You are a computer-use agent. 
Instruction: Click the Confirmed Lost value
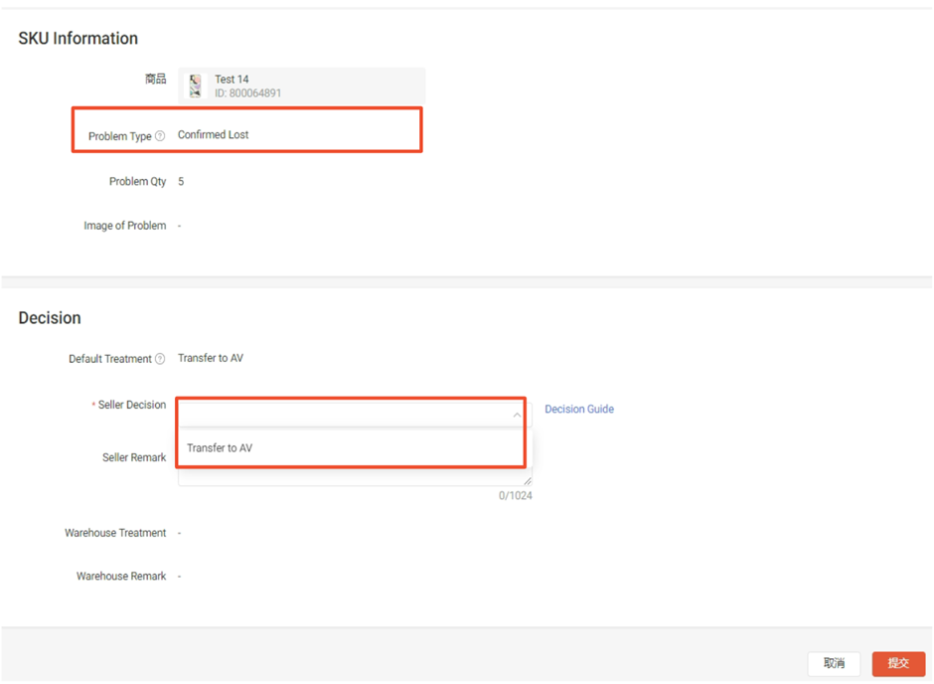tap(213, 134)
